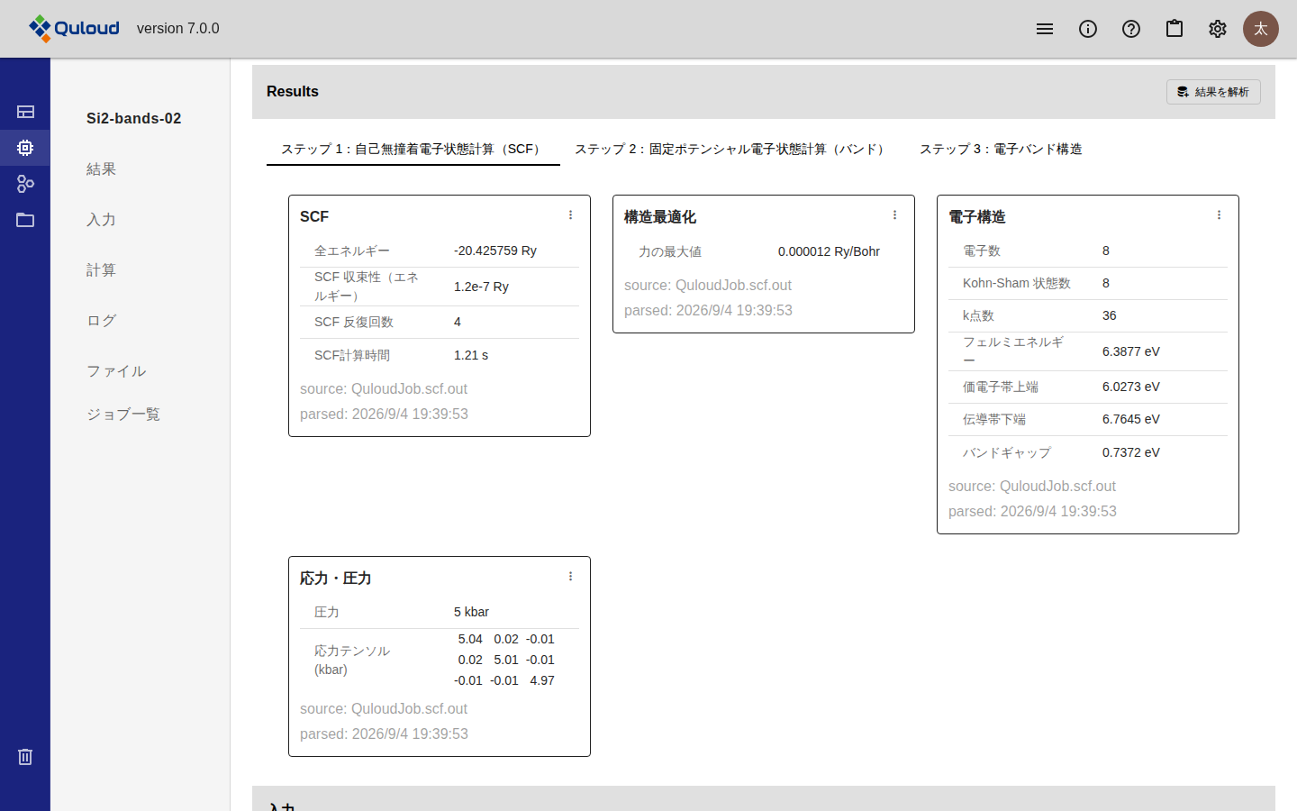Switch to ステップ 1 SCF tab

413,149
